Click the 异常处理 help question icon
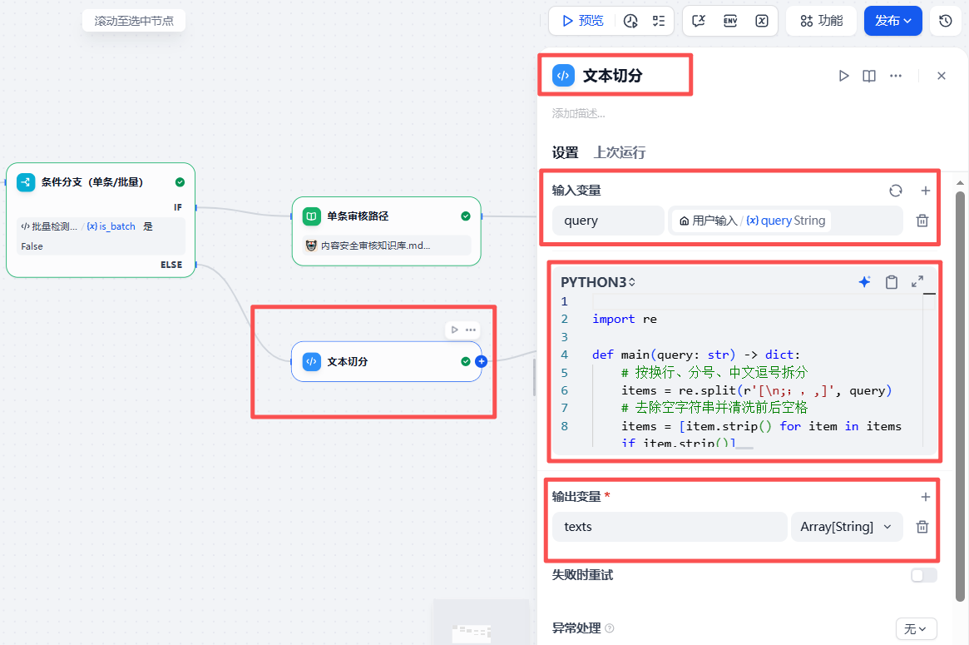This screenshot has width=969, height=645. (610, 628)
